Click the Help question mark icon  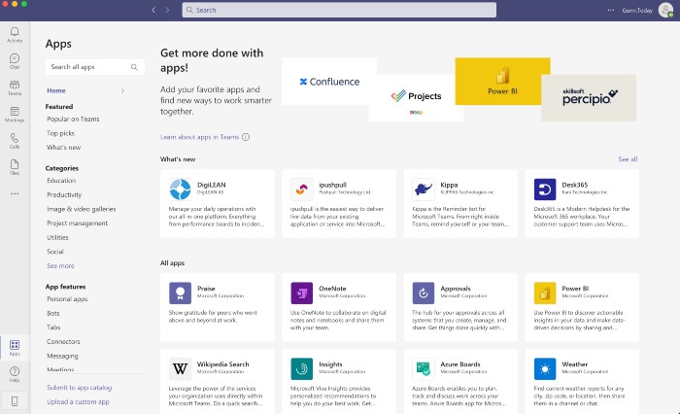[15, 372]
